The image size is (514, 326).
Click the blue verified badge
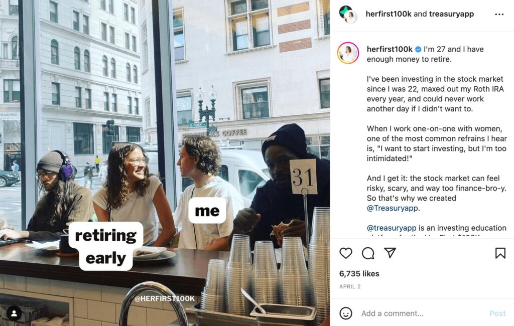point(418,49)
